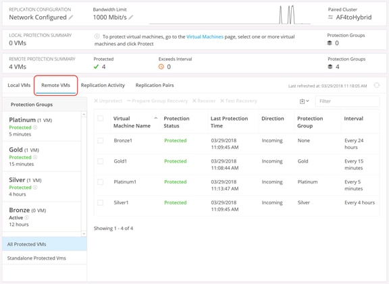Check the Gold1 row checkbox

100,161
